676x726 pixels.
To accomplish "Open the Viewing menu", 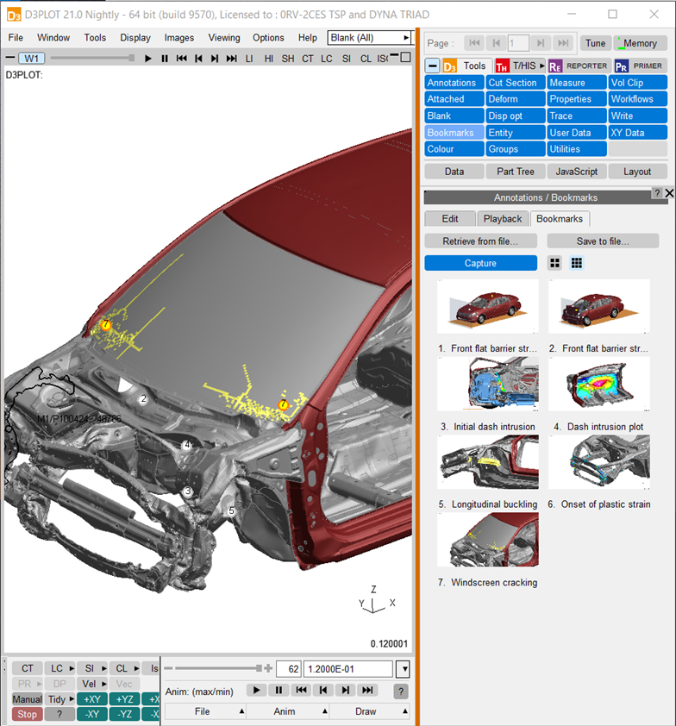I will click(x=223, y=37).
